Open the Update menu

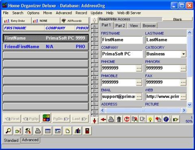[97, 13]
